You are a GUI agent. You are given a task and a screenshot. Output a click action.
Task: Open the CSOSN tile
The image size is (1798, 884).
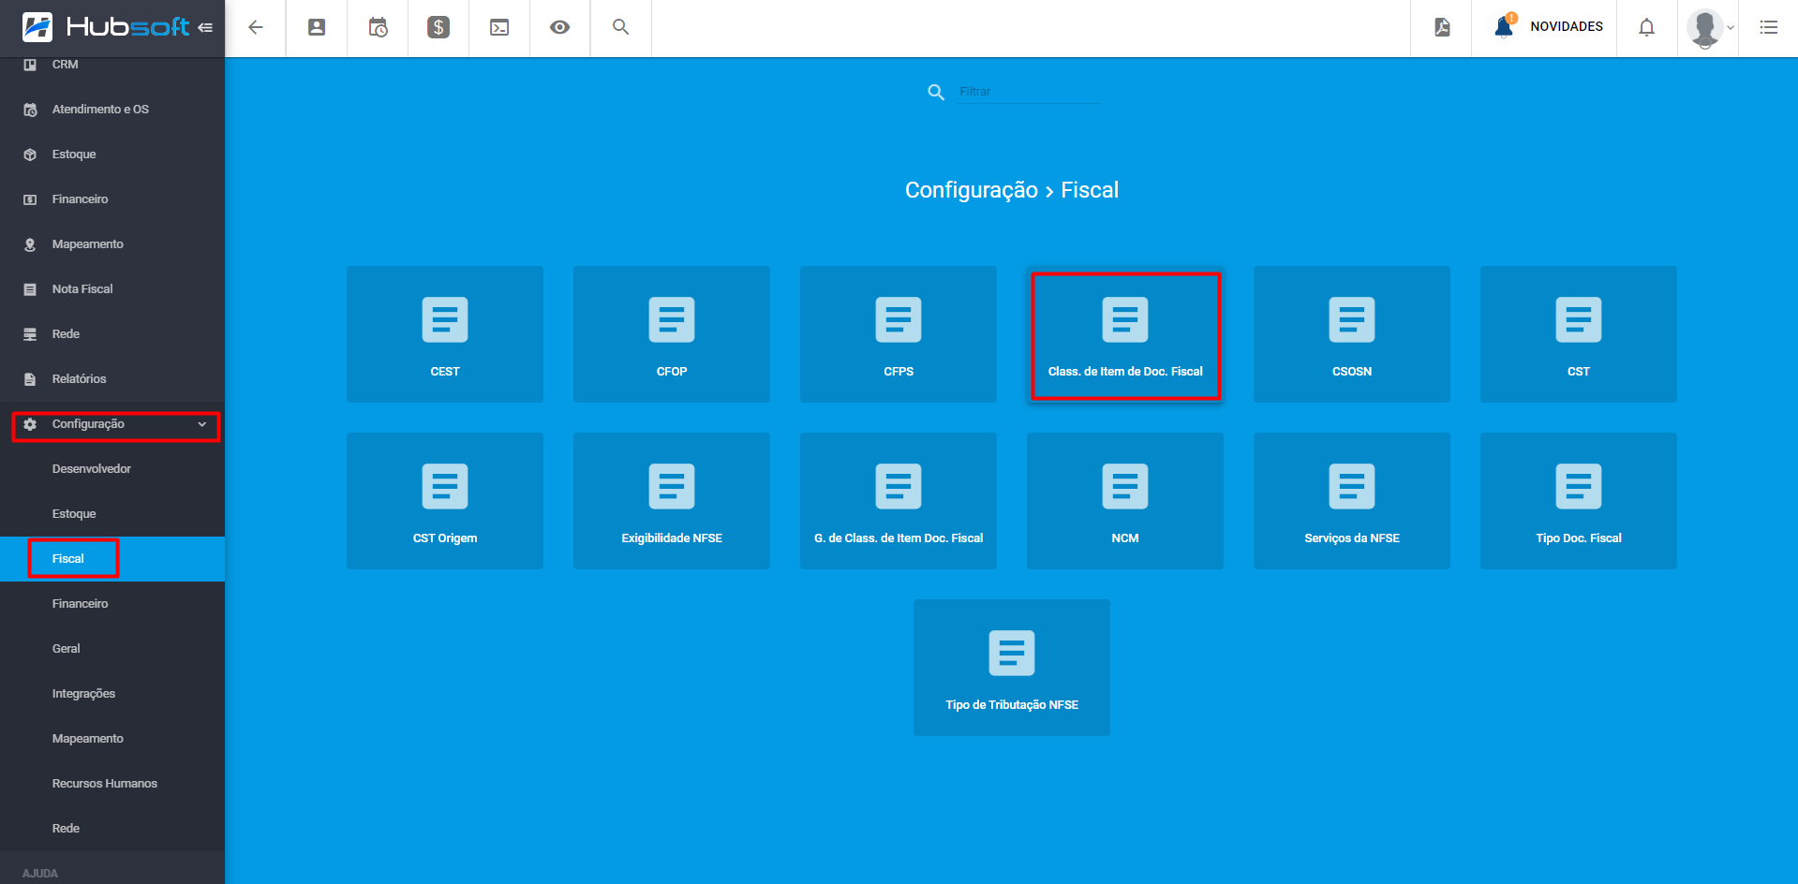tap(1352, 334)
